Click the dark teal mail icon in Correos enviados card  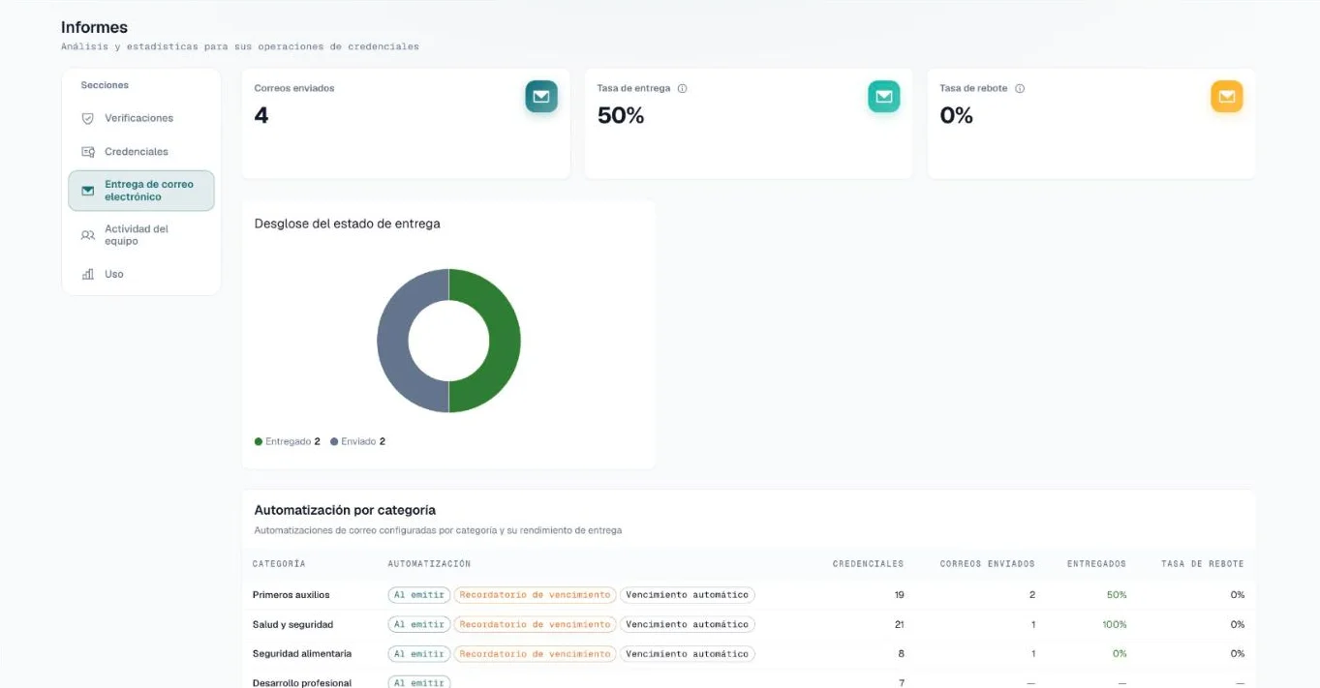[x=541, y=97]
